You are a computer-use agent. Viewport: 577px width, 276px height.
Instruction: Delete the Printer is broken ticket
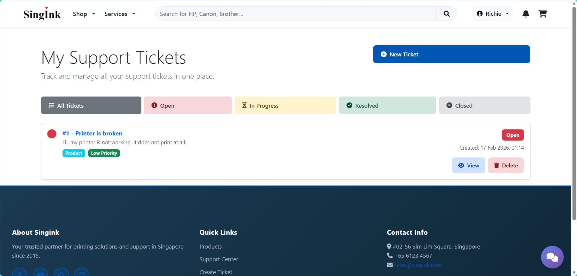click(x=506, y=165)
